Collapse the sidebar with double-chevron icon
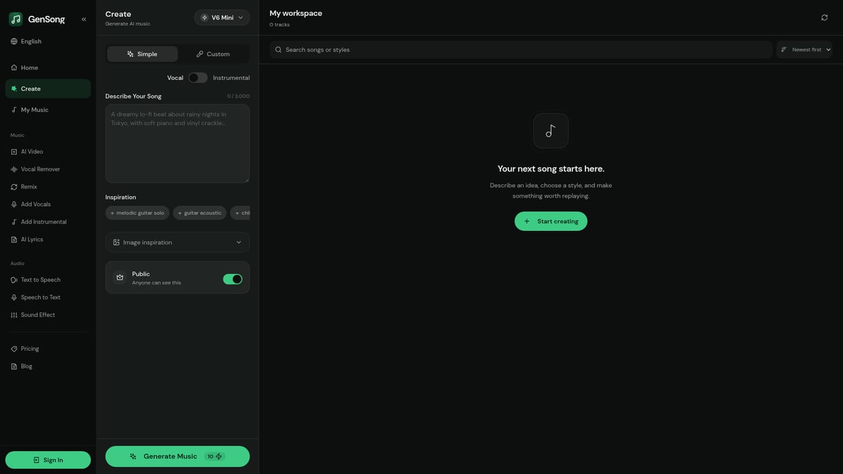The height and width of the screenshot is (474, 843). tap(84, 19)
